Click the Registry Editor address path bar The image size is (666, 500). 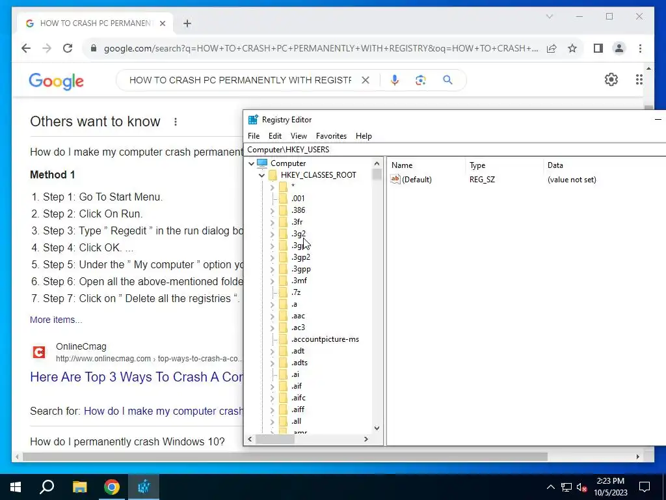(x=455, y=150)
